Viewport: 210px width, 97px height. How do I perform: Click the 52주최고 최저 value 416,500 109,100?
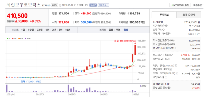(191, 59)
